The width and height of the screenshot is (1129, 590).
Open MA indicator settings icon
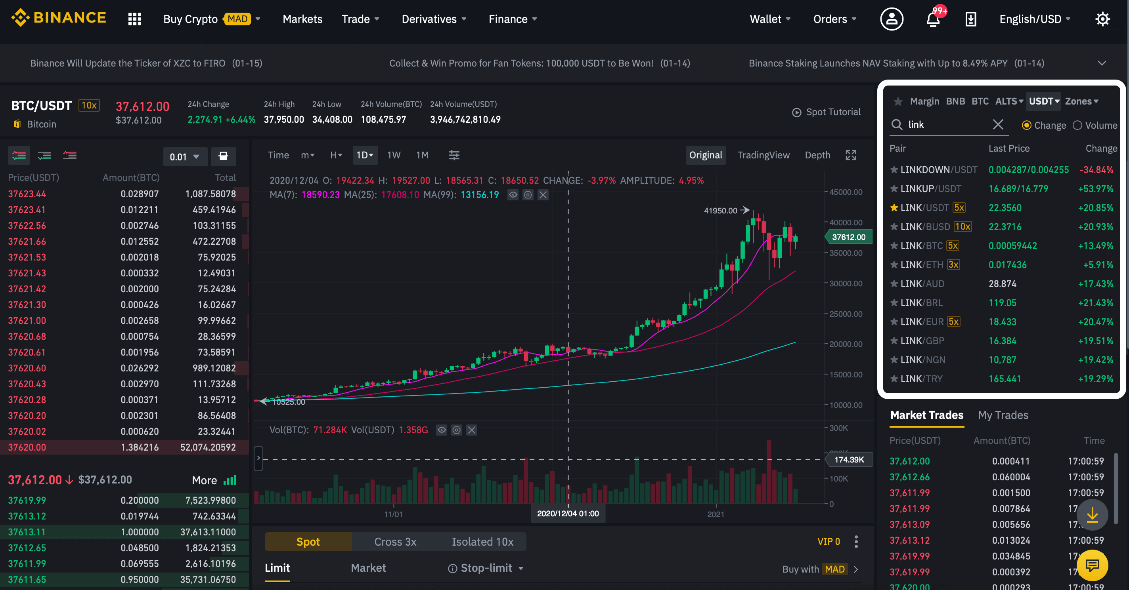(x=528, y=195)
